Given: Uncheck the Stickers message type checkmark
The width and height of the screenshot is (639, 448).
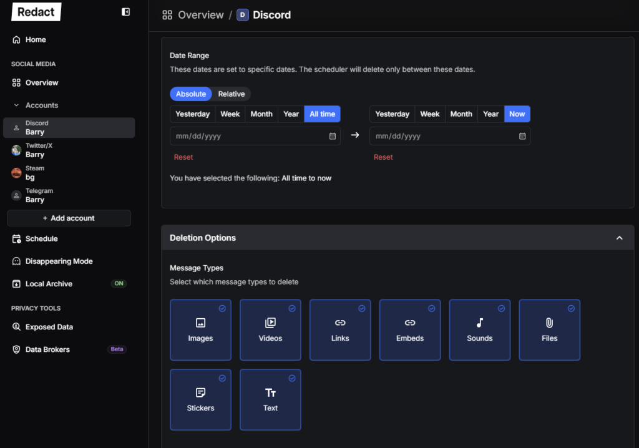Looking at the screenshot, I should (x=222, y=378).
